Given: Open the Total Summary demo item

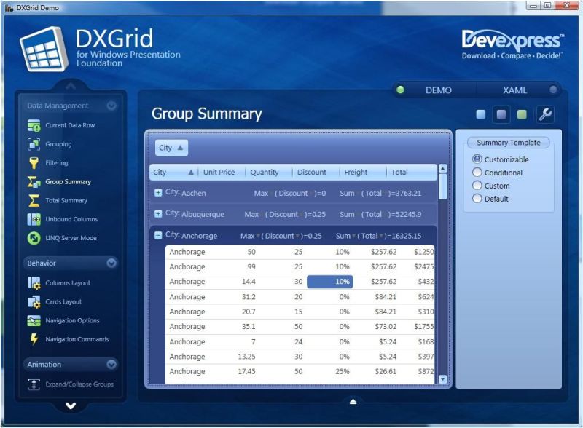Looking at the screenshot, I should click(x=66, y=200).
